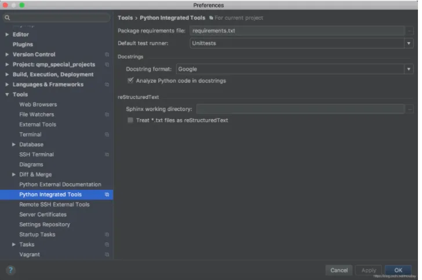The width and height of the screenshot is (422, 280).
Task: Disable Analyze Python code in docstrings
Action: [130, 81]
